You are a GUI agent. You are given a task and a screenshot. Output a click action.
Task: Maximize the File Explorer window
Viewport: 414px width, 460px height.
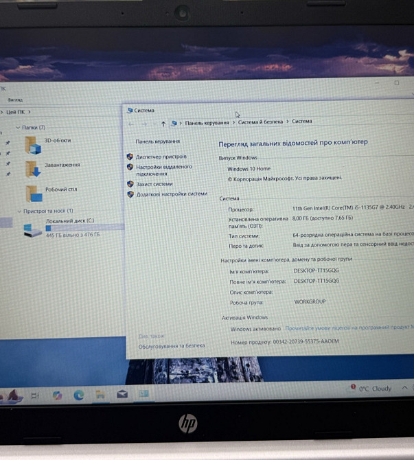point(397,83)
